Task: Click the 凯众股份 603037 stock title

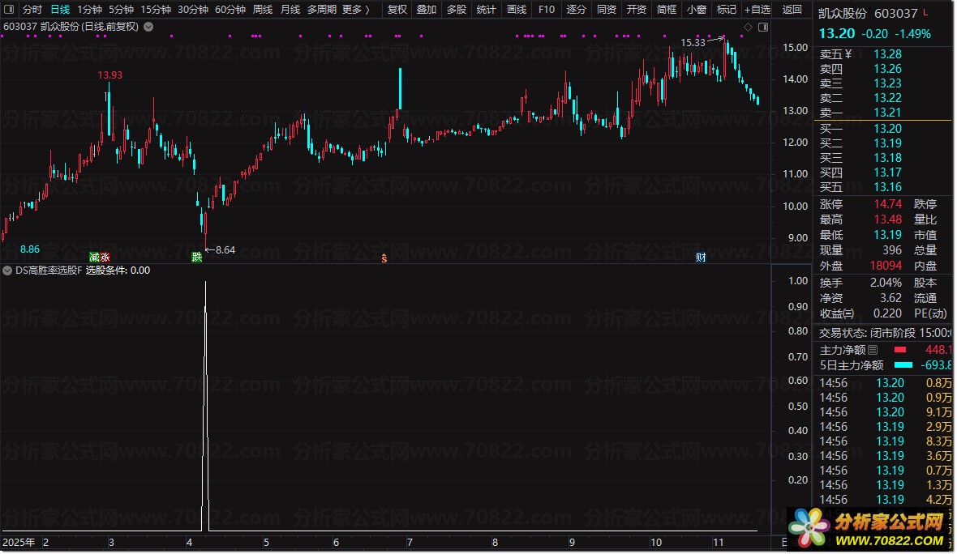Action: (868, 14)
